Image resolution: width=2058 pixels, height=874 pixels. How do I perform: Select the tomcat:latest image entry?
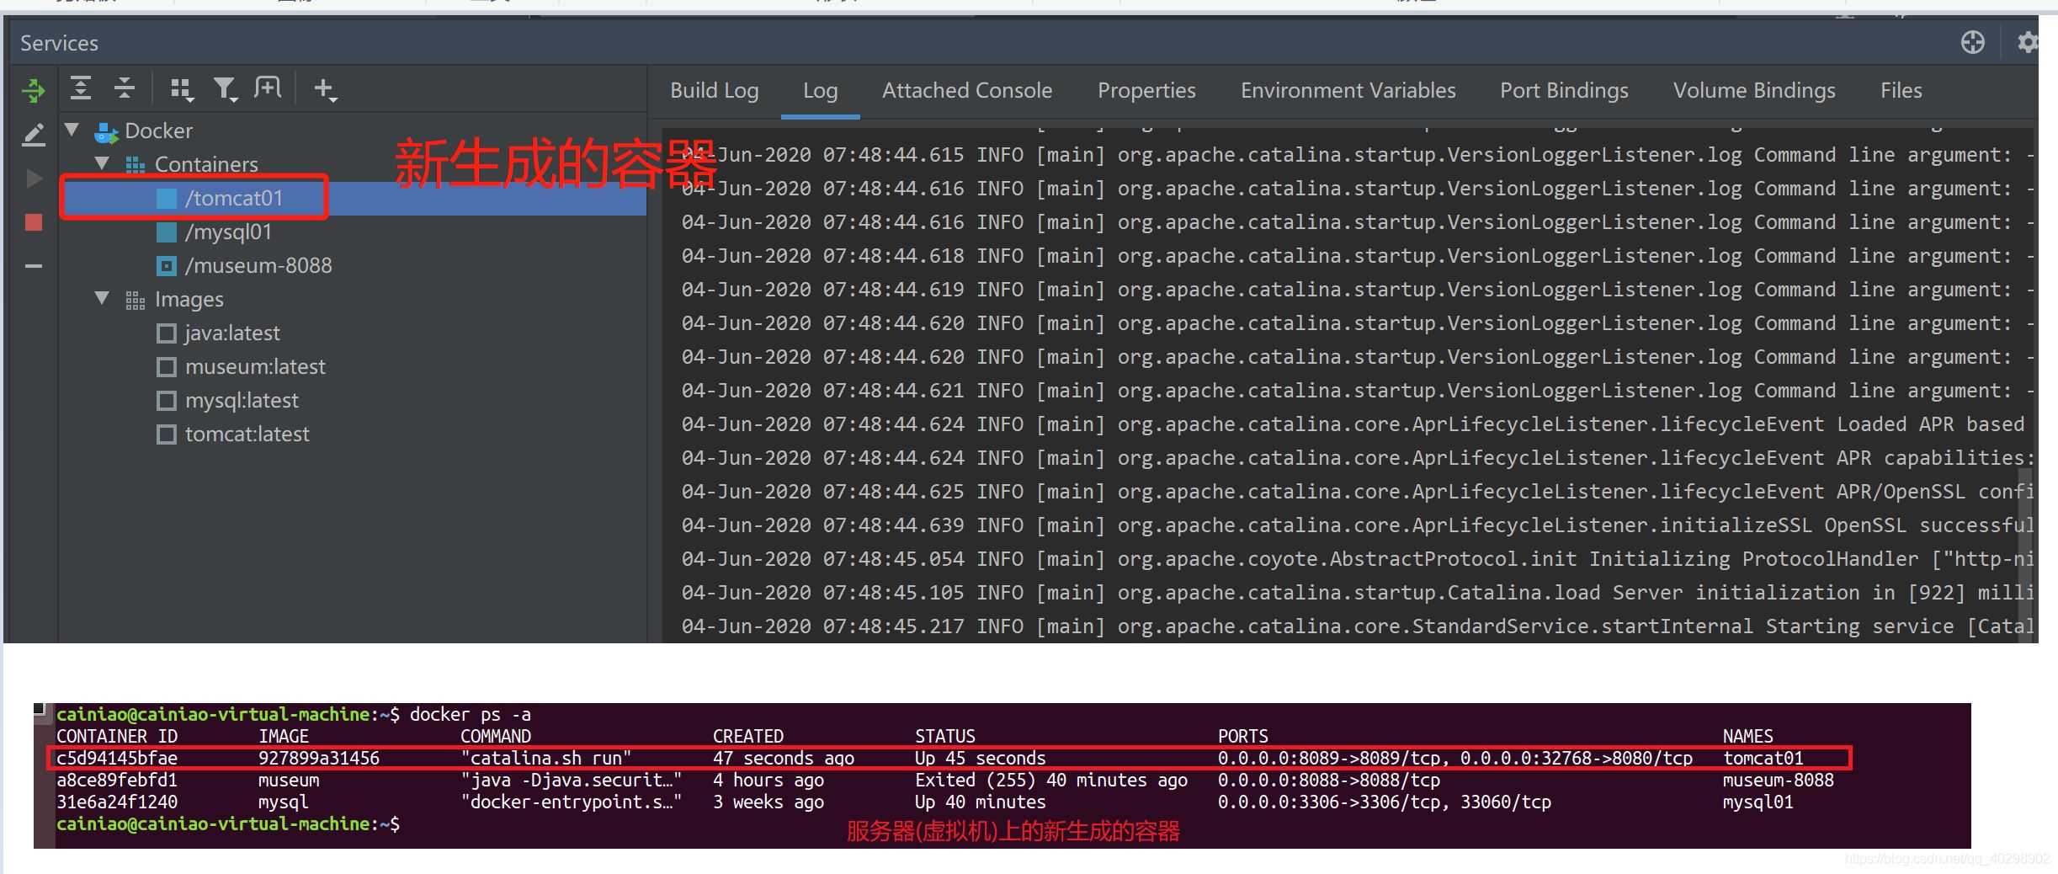[247, 434]
